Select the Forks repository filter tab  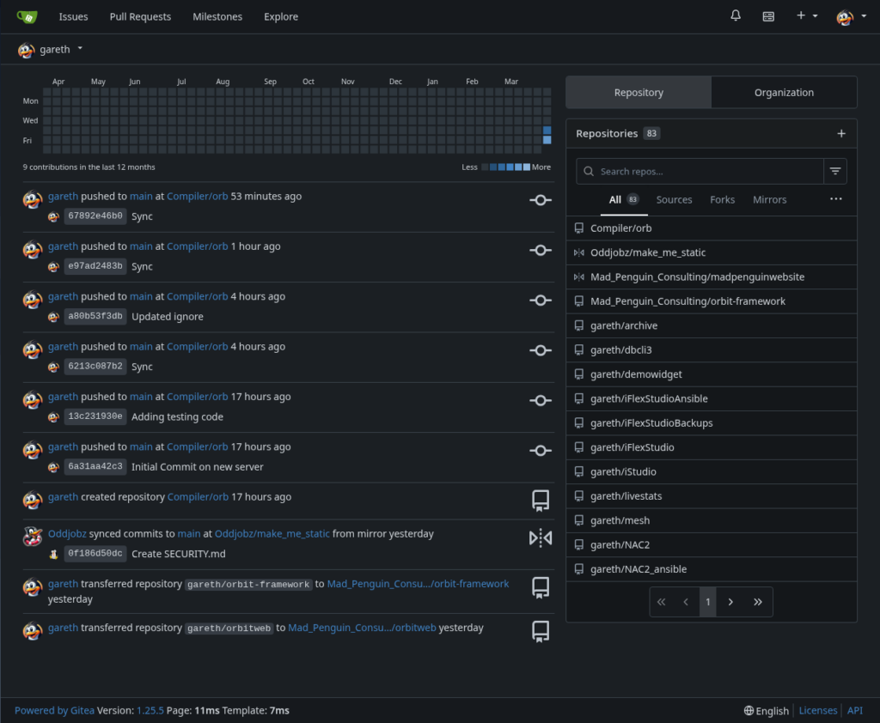[x=722, y=200]
